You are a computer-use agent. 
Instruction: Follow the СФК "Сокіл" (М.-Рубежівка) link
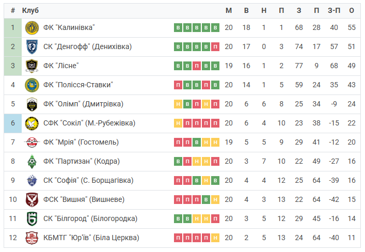(89, 123)
